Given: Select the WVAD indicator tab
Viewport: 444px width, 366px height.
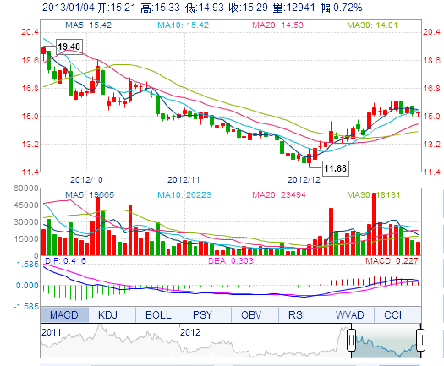Looking at the screenshot, I should [x=350, y=314].
